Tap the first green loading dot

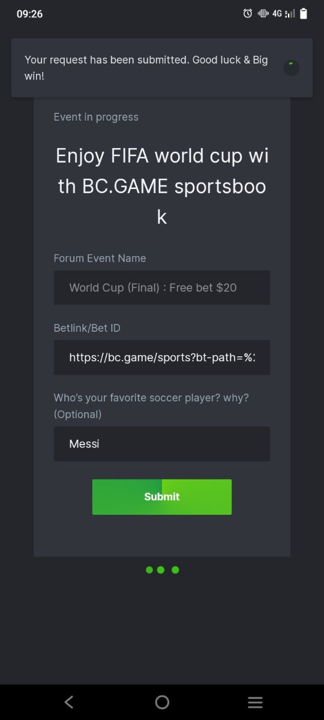(x=149, y=570)
